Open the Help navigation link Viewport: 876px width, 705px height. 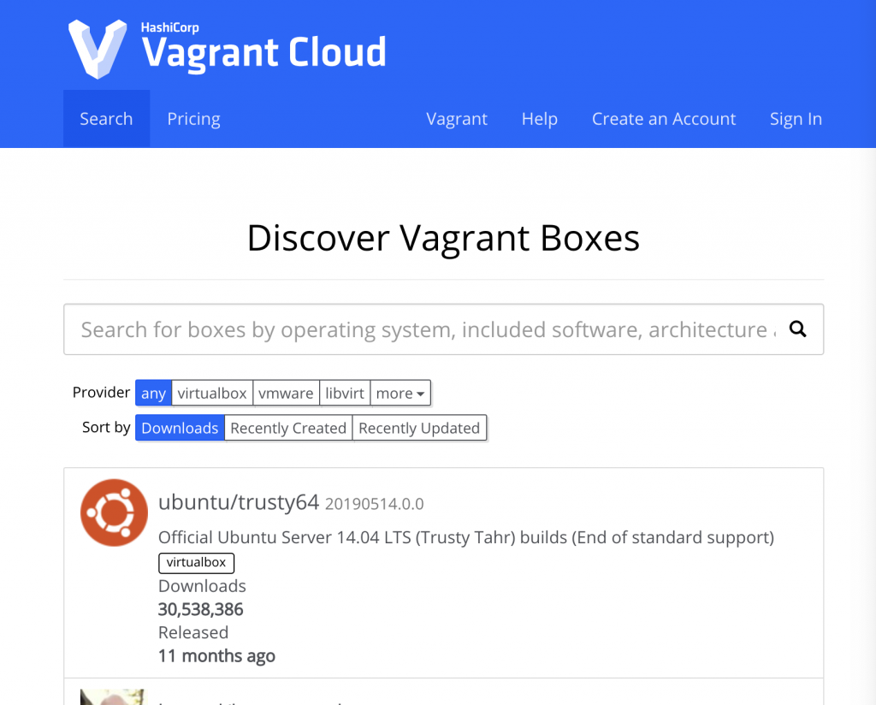coord(539,118)
